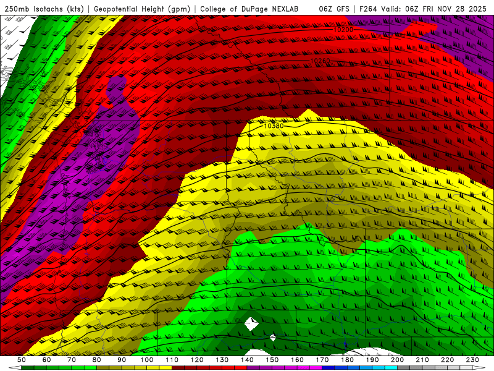Select the dark red swatch beside the 110 tick

[178, 368]
